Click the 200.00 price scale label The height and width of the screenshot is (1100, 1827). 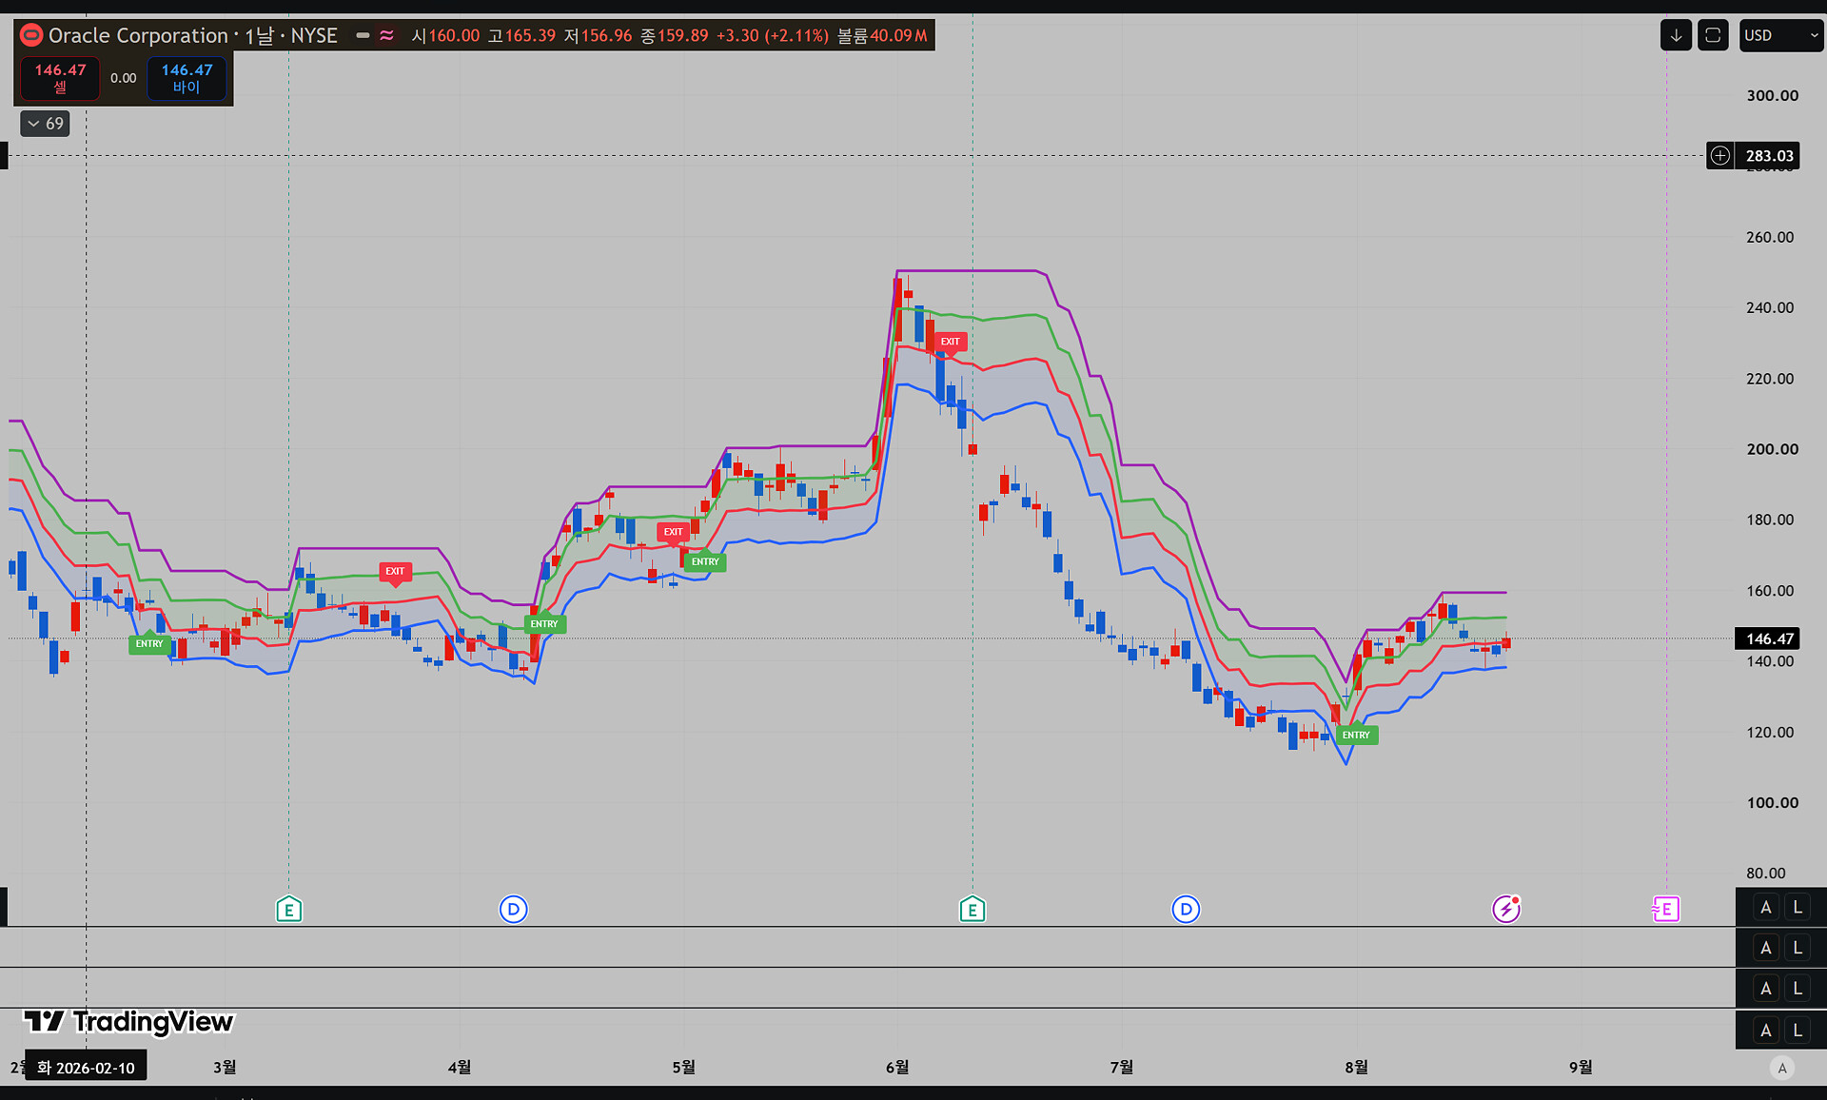click(x=1772, y=449)
